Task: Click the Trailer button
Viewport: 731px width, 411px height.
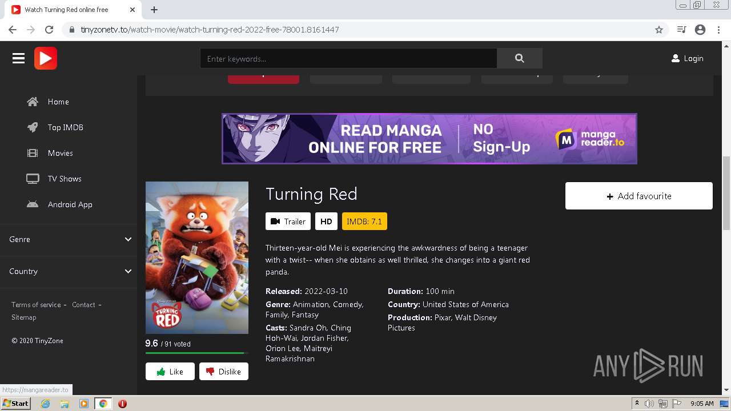Action: pyautogui.click(x=288, y=221)
